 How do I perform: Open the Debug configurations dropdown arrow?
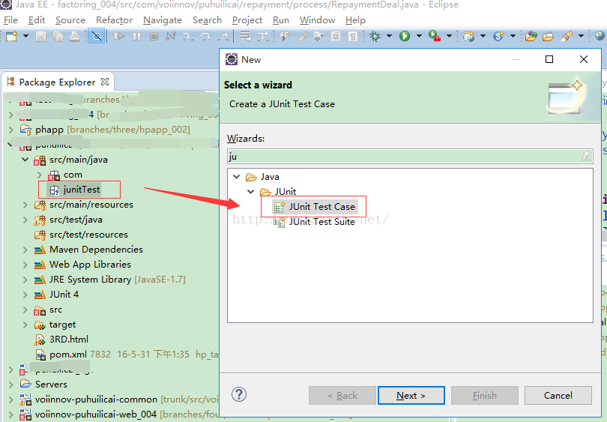tap(389, 36)
